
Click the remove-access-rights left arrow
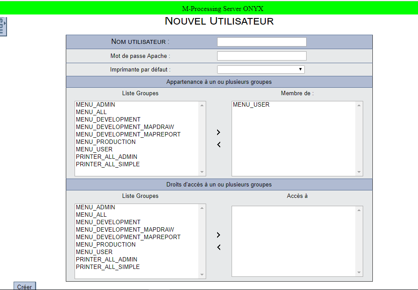[218, 247]
